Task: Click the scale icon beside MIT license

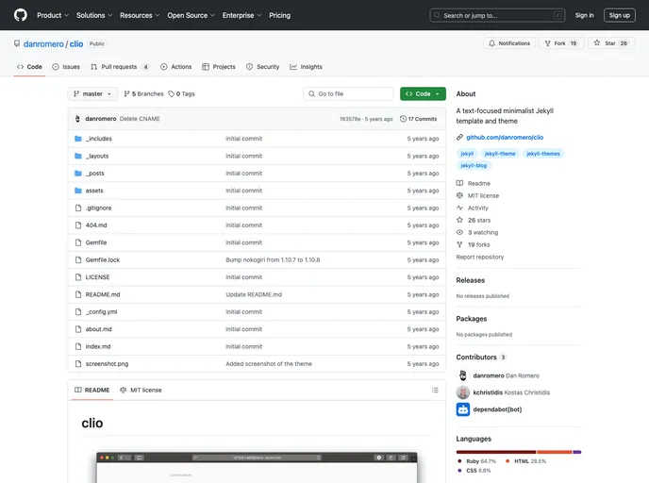Action: pos(459,195)
